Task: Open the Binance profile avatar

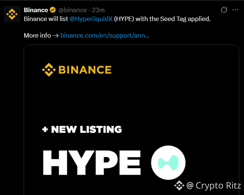Action: pos(12,14)
